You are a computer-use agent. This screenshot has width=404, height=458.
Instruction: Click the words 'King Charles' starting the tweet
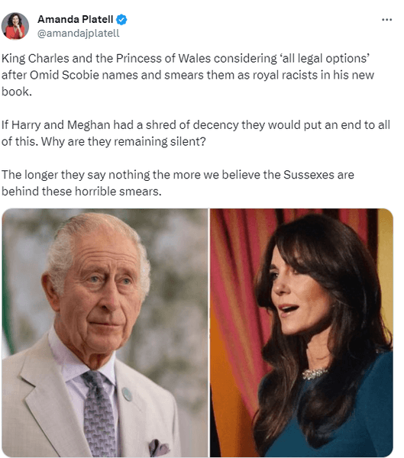[35, 59]
